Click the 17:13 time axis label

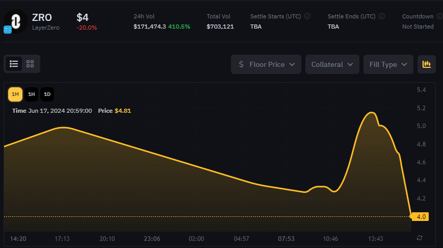(x=62, y=239)
